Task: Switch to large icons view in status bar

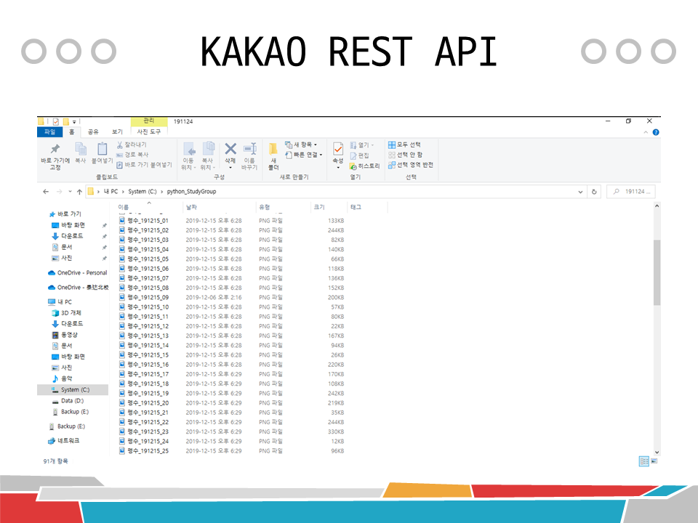Action: click(x=654, y=461)
